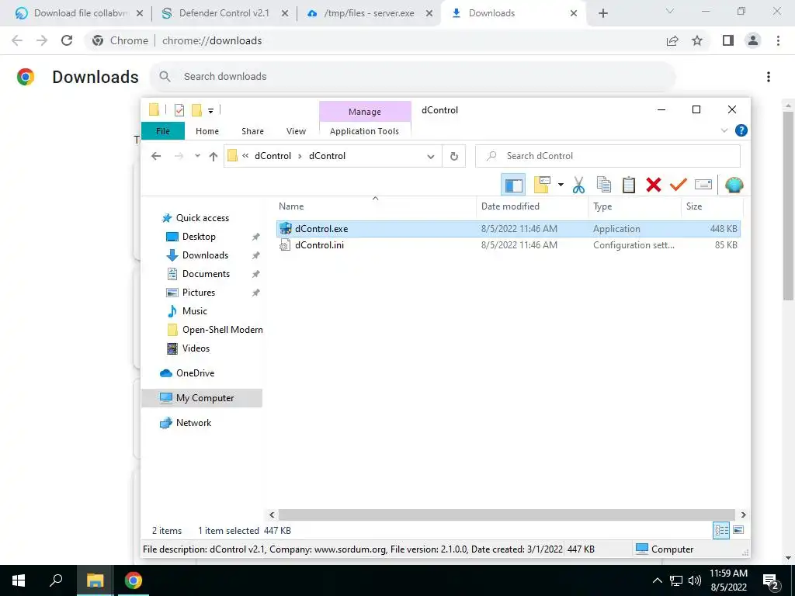795x596 pixels.
Task: Switch to the large icons view layout
Action: click(x=738, y=531)
